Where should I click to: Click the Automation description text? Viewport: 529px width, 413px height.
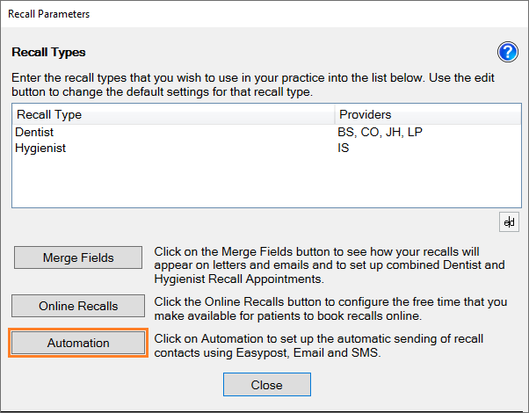coord(319,345)
